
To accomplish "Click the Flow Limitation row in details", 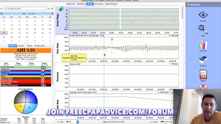I will click(26, 78).
